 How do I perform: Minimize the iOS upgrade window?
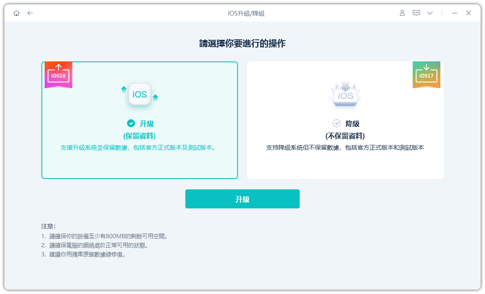pyautogui.click(x=454, y=13)
